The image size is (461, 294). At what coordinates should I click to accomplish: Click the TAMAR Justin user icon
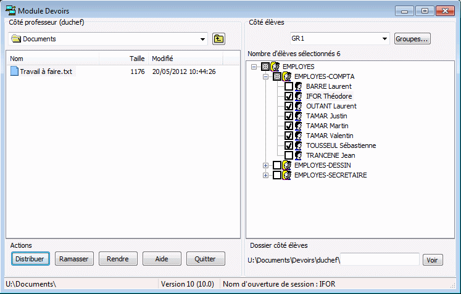(x=299, y=116)
